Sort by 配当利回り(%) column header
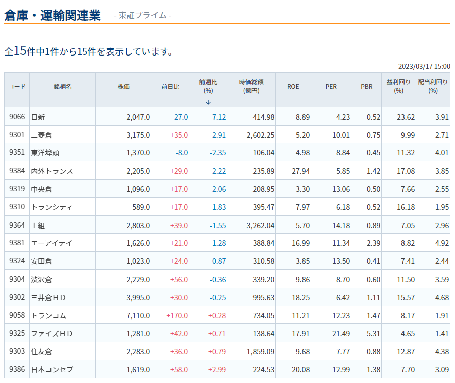455x383 pixels. coord(433,86)
